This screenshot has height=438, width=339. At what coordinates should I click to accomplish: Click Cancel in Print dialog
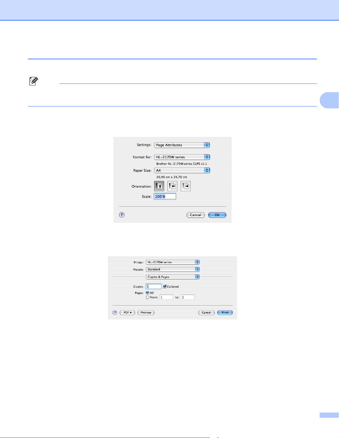tap(206, 313)
